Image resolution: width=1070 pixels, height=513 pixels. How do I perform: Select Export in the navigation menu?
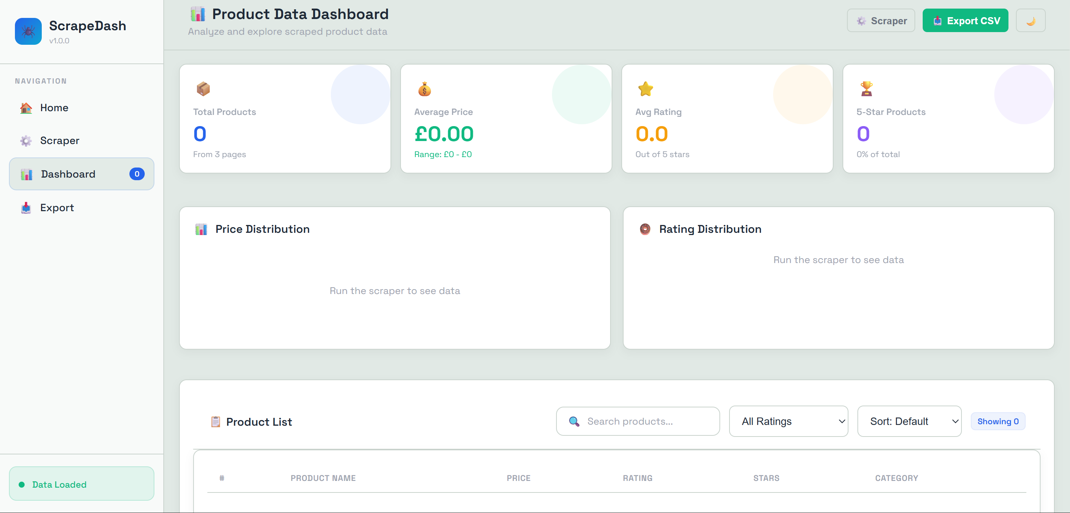(57, 208)
